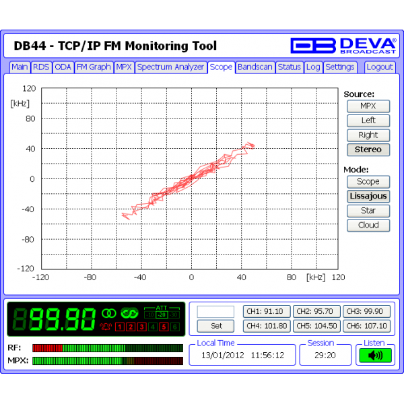Click alarm indicator number 2
Image resolution: width=404 pixels, height=404 pixels.
[x=131, y=327]
